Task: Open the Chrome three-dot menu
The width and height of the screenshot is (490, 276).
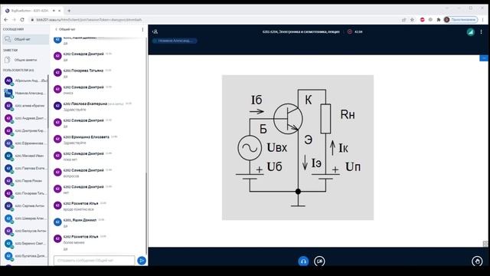Action: click(x=483, y=20)
